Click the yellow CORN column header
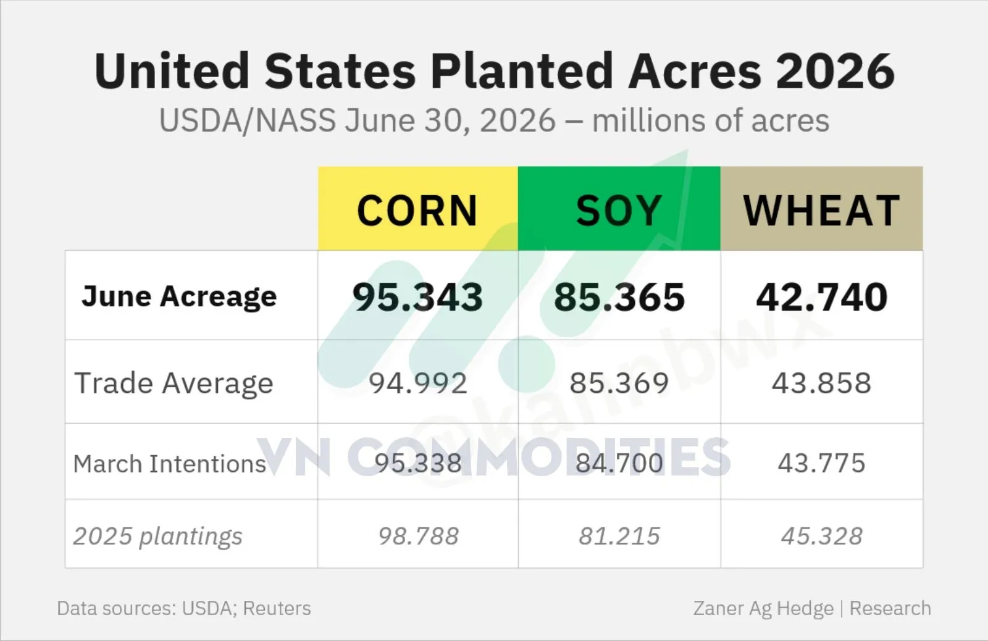The width and height of the screenshot is (988, 641). 418,209
